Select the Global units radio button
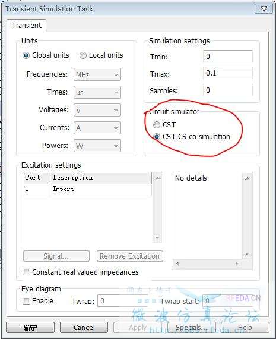The image size is (276, 339). (x=26, y=55)
